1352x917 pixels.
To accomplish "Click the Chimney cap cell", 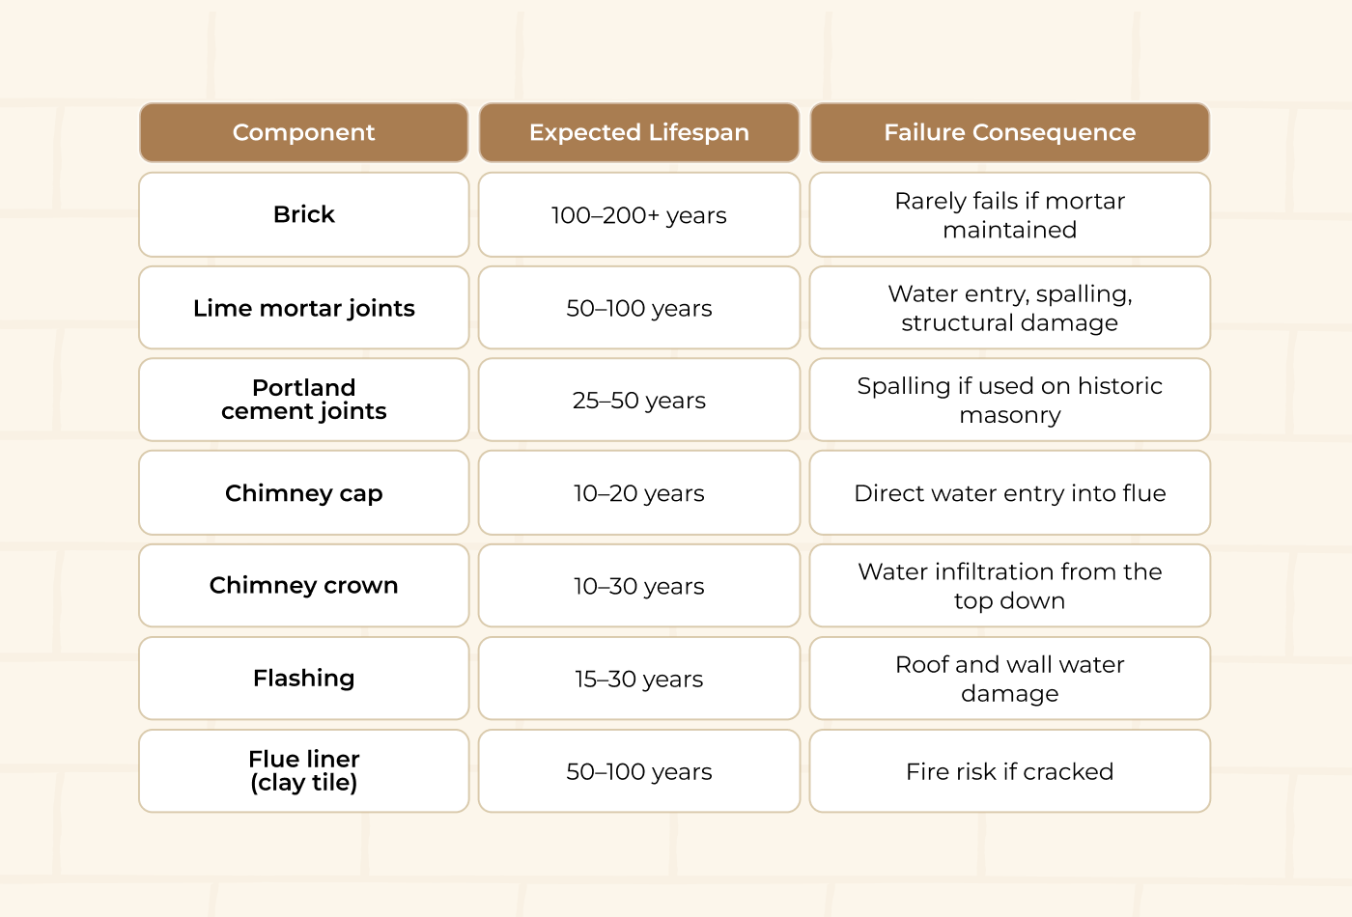I will (303, 493).
